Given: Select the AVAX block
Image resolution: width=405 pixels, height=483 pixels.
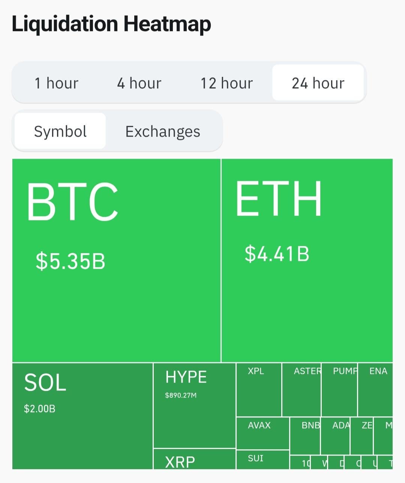Looking at the screenshot, I should 262,433.
